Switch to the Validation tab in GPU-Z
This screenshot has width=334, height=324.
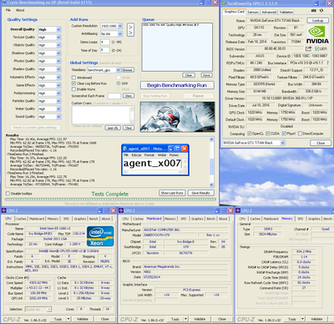tap(286, 12)
